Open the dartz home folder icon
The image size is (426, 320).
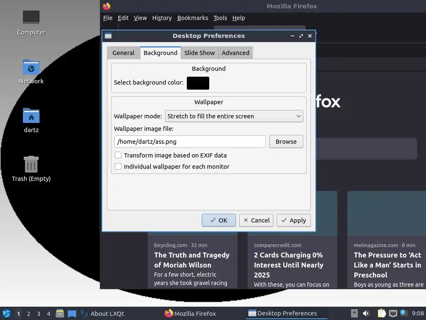coord(31,120)
